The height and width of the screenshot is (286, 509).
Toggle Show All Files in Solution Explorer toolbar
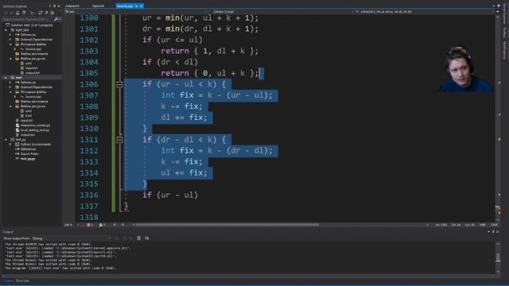click(52, 13)
